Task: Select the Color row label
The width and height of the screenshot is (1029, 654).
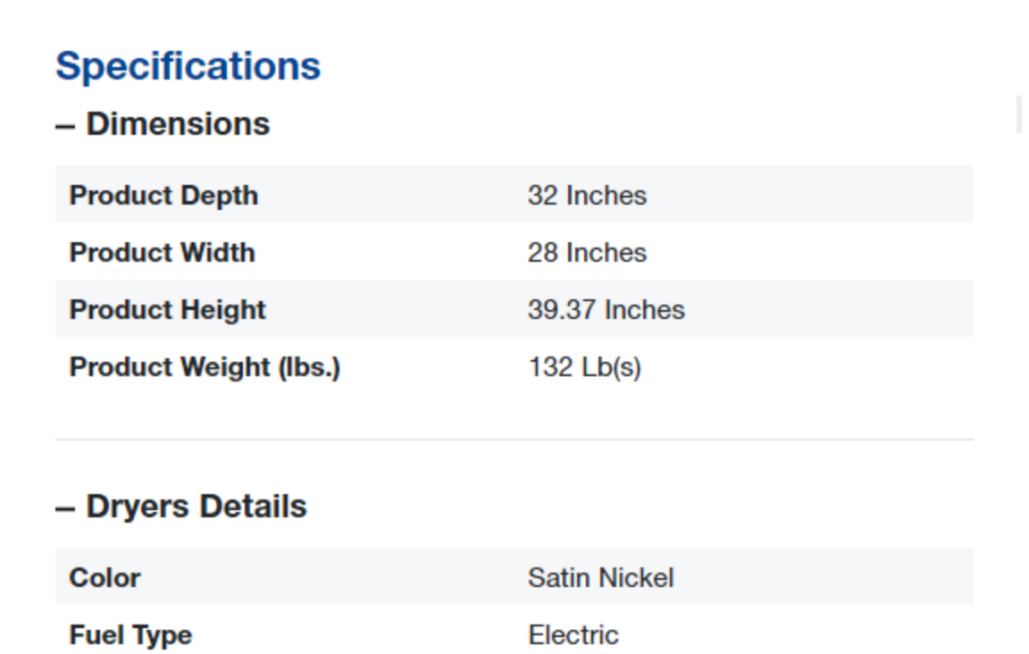Action: click(105, 577)
